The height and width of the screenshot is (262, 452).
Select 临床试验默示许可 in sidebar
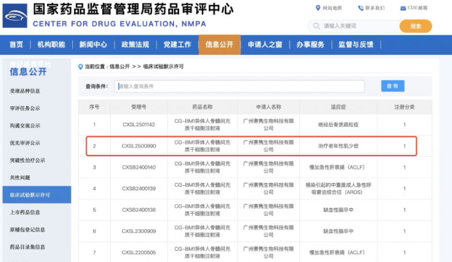coord(36,195)
